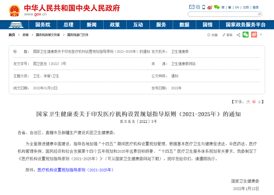274x195 pixels.
Task: Click the WeChat icon in header
Action: pos(217,7)
